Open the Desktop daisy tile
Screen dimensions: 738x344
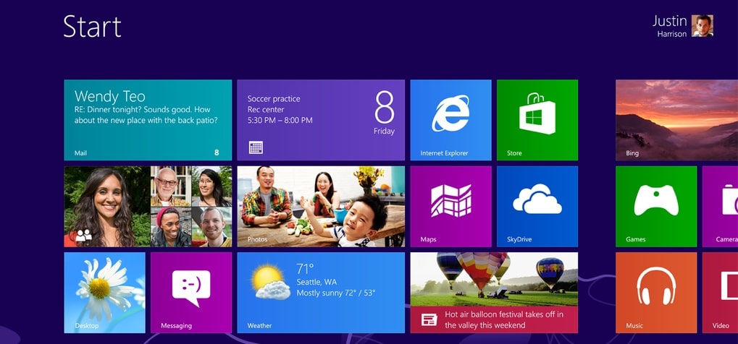pos(104,292)
